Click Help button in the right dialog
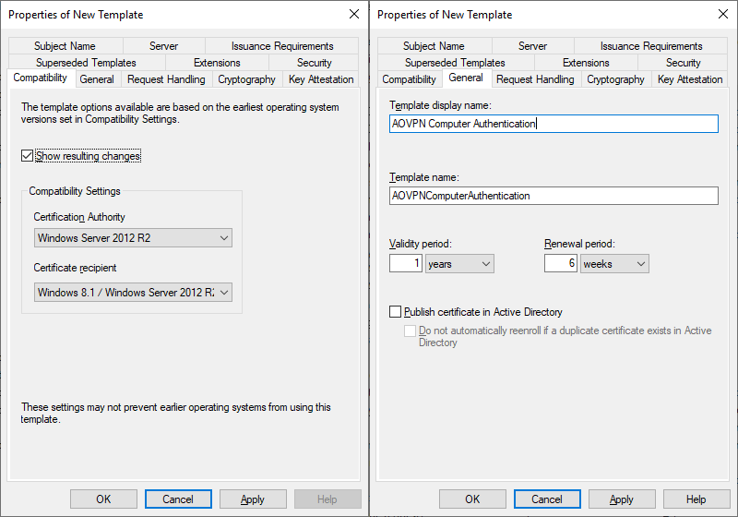 (696, 499)
